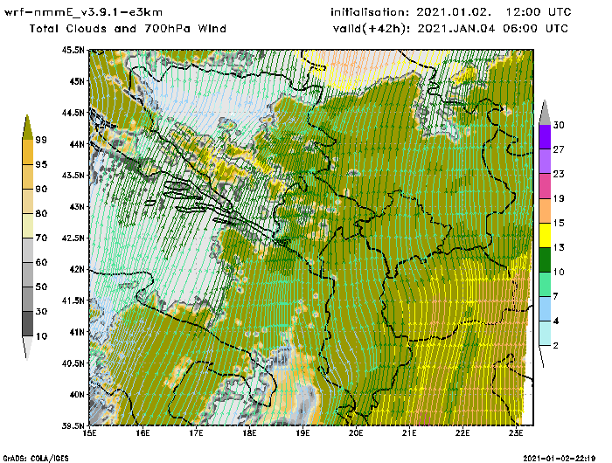Click the '22E' longitude axis label

[x=462, y=433]
